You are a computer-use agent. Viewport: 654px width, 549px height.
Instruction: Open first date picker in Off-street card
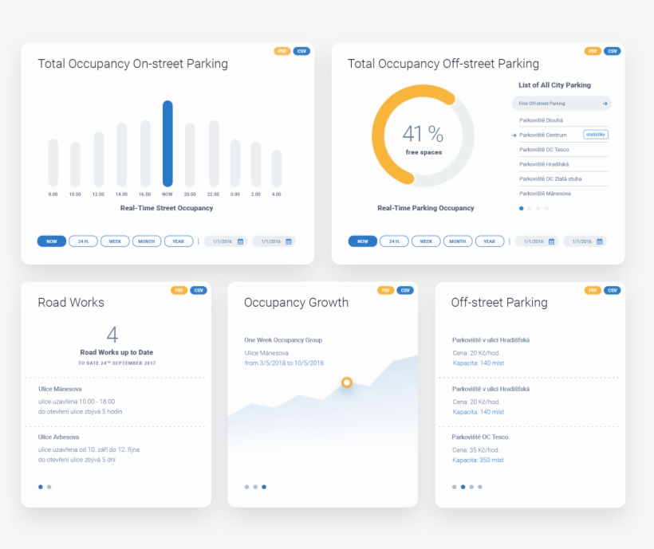(536, 241)
